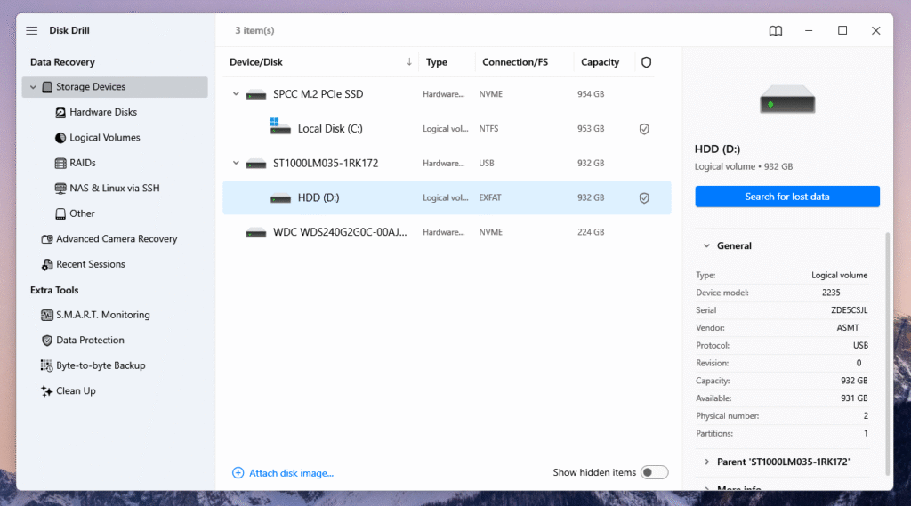Expand Parent 'ST1000LM035-1RK172' section

click(706, 462)
